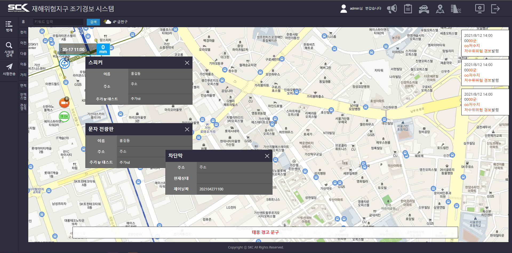Click the keyword input field
The height and width of the screenshot is (253, 512).
pos(58,22)
